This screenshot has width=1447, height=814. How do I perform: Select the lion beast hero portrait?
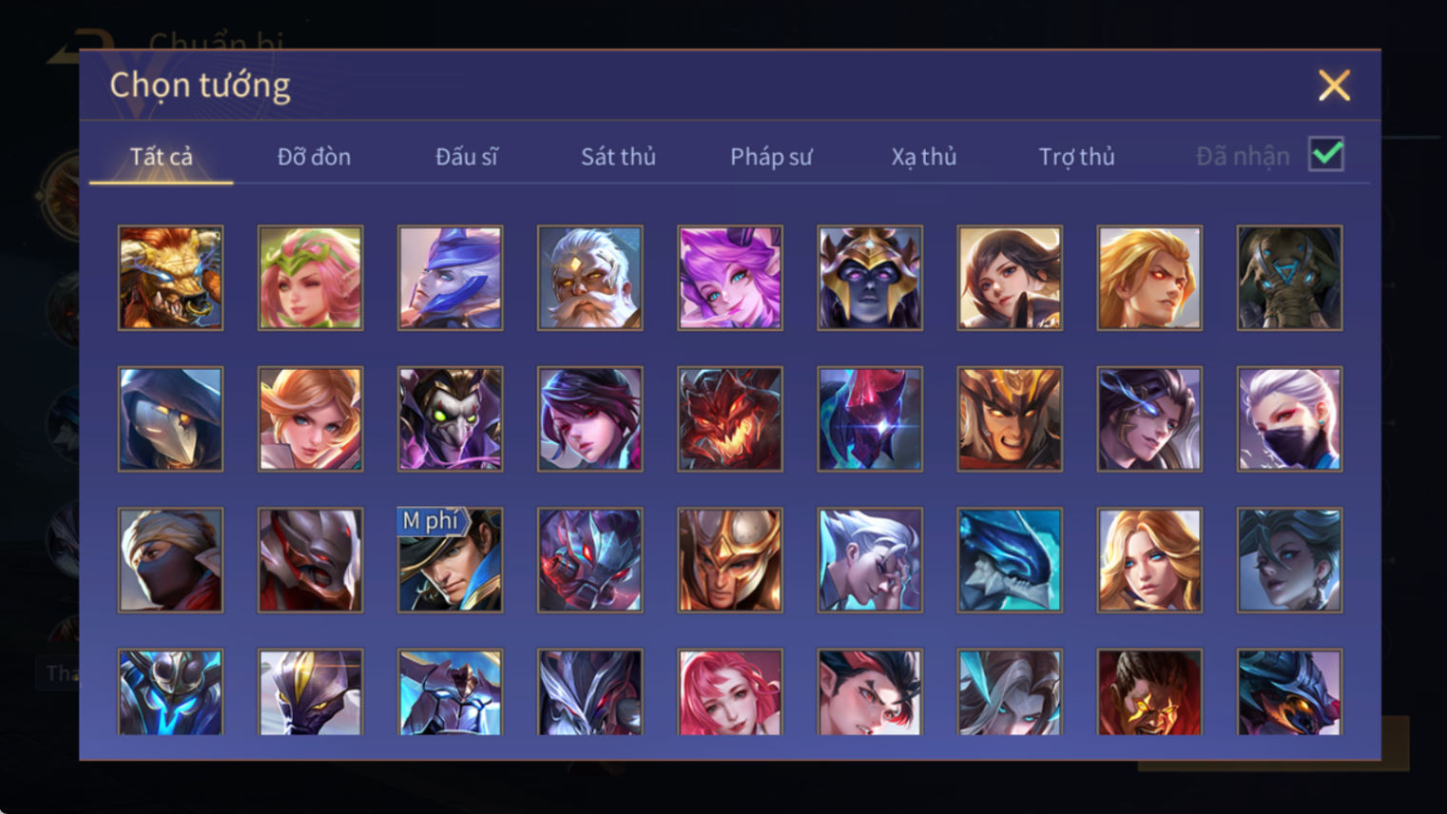tap(170, 278)
